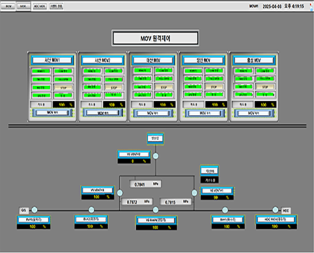Click the valve circle left of VS VENT#1

coord(195,193)
